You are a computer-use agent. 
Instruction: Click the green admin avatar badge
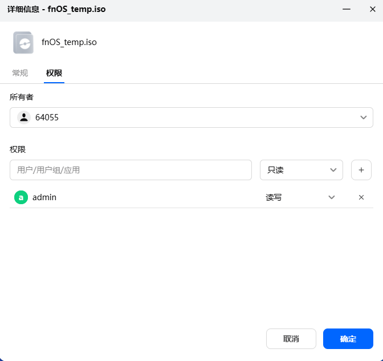[21, 197]
